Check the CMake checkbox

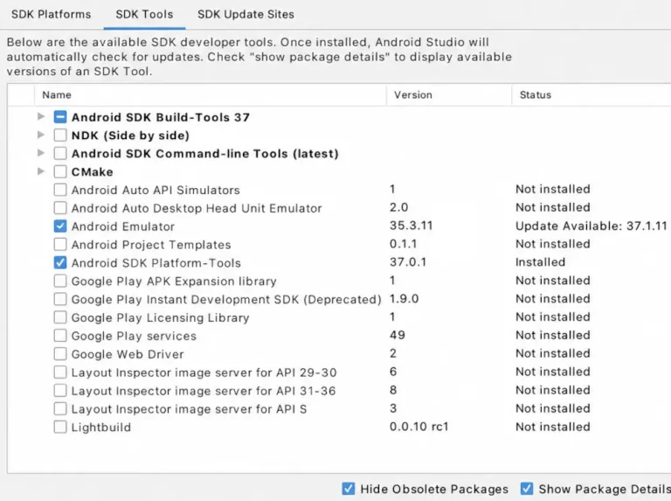tap(60, 171)
